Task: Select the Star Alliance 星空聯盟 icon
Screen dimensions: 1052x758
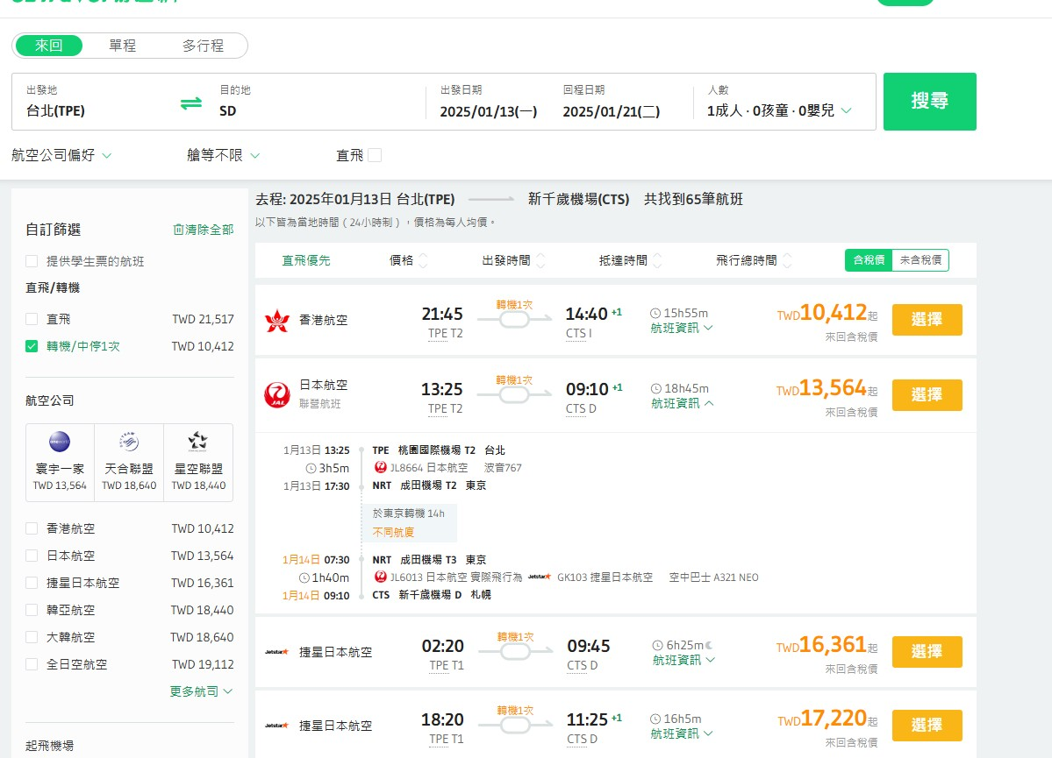Action: coord(198,442)
